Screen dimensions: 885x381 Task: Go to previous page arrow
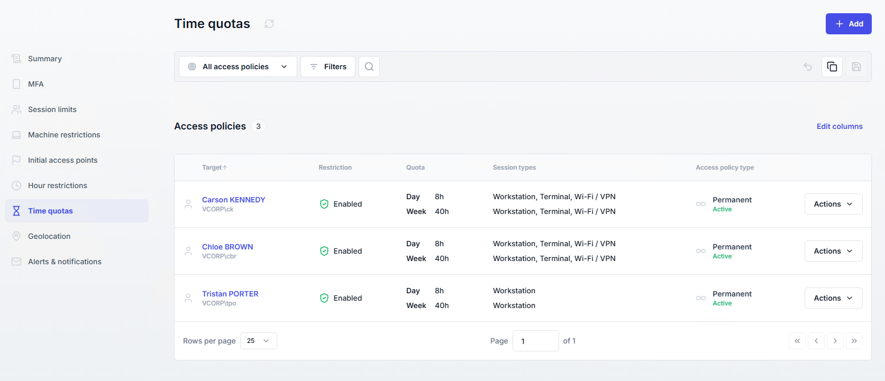(816, 341)
